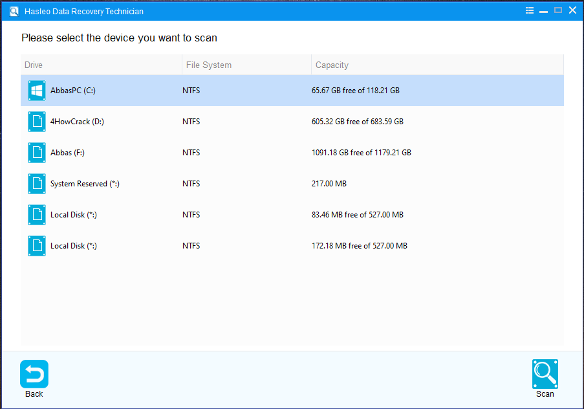Viewport: 584px width, 409px height.
Task: Click the Scan button label
Action: point(545,394)
